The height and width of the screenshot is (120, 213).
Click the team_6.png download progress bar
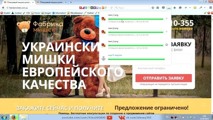[135, 32]
